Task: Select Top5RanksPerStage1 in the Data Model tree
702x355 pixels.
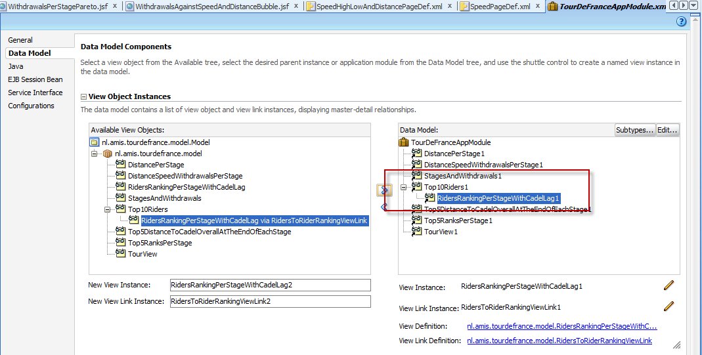Action: (458, 220)
